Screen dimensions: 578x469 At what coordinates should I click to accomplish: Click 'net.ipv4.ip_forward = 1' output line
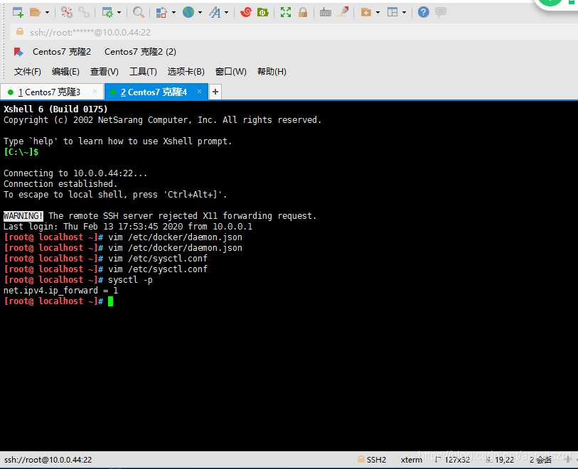(61, 291)
